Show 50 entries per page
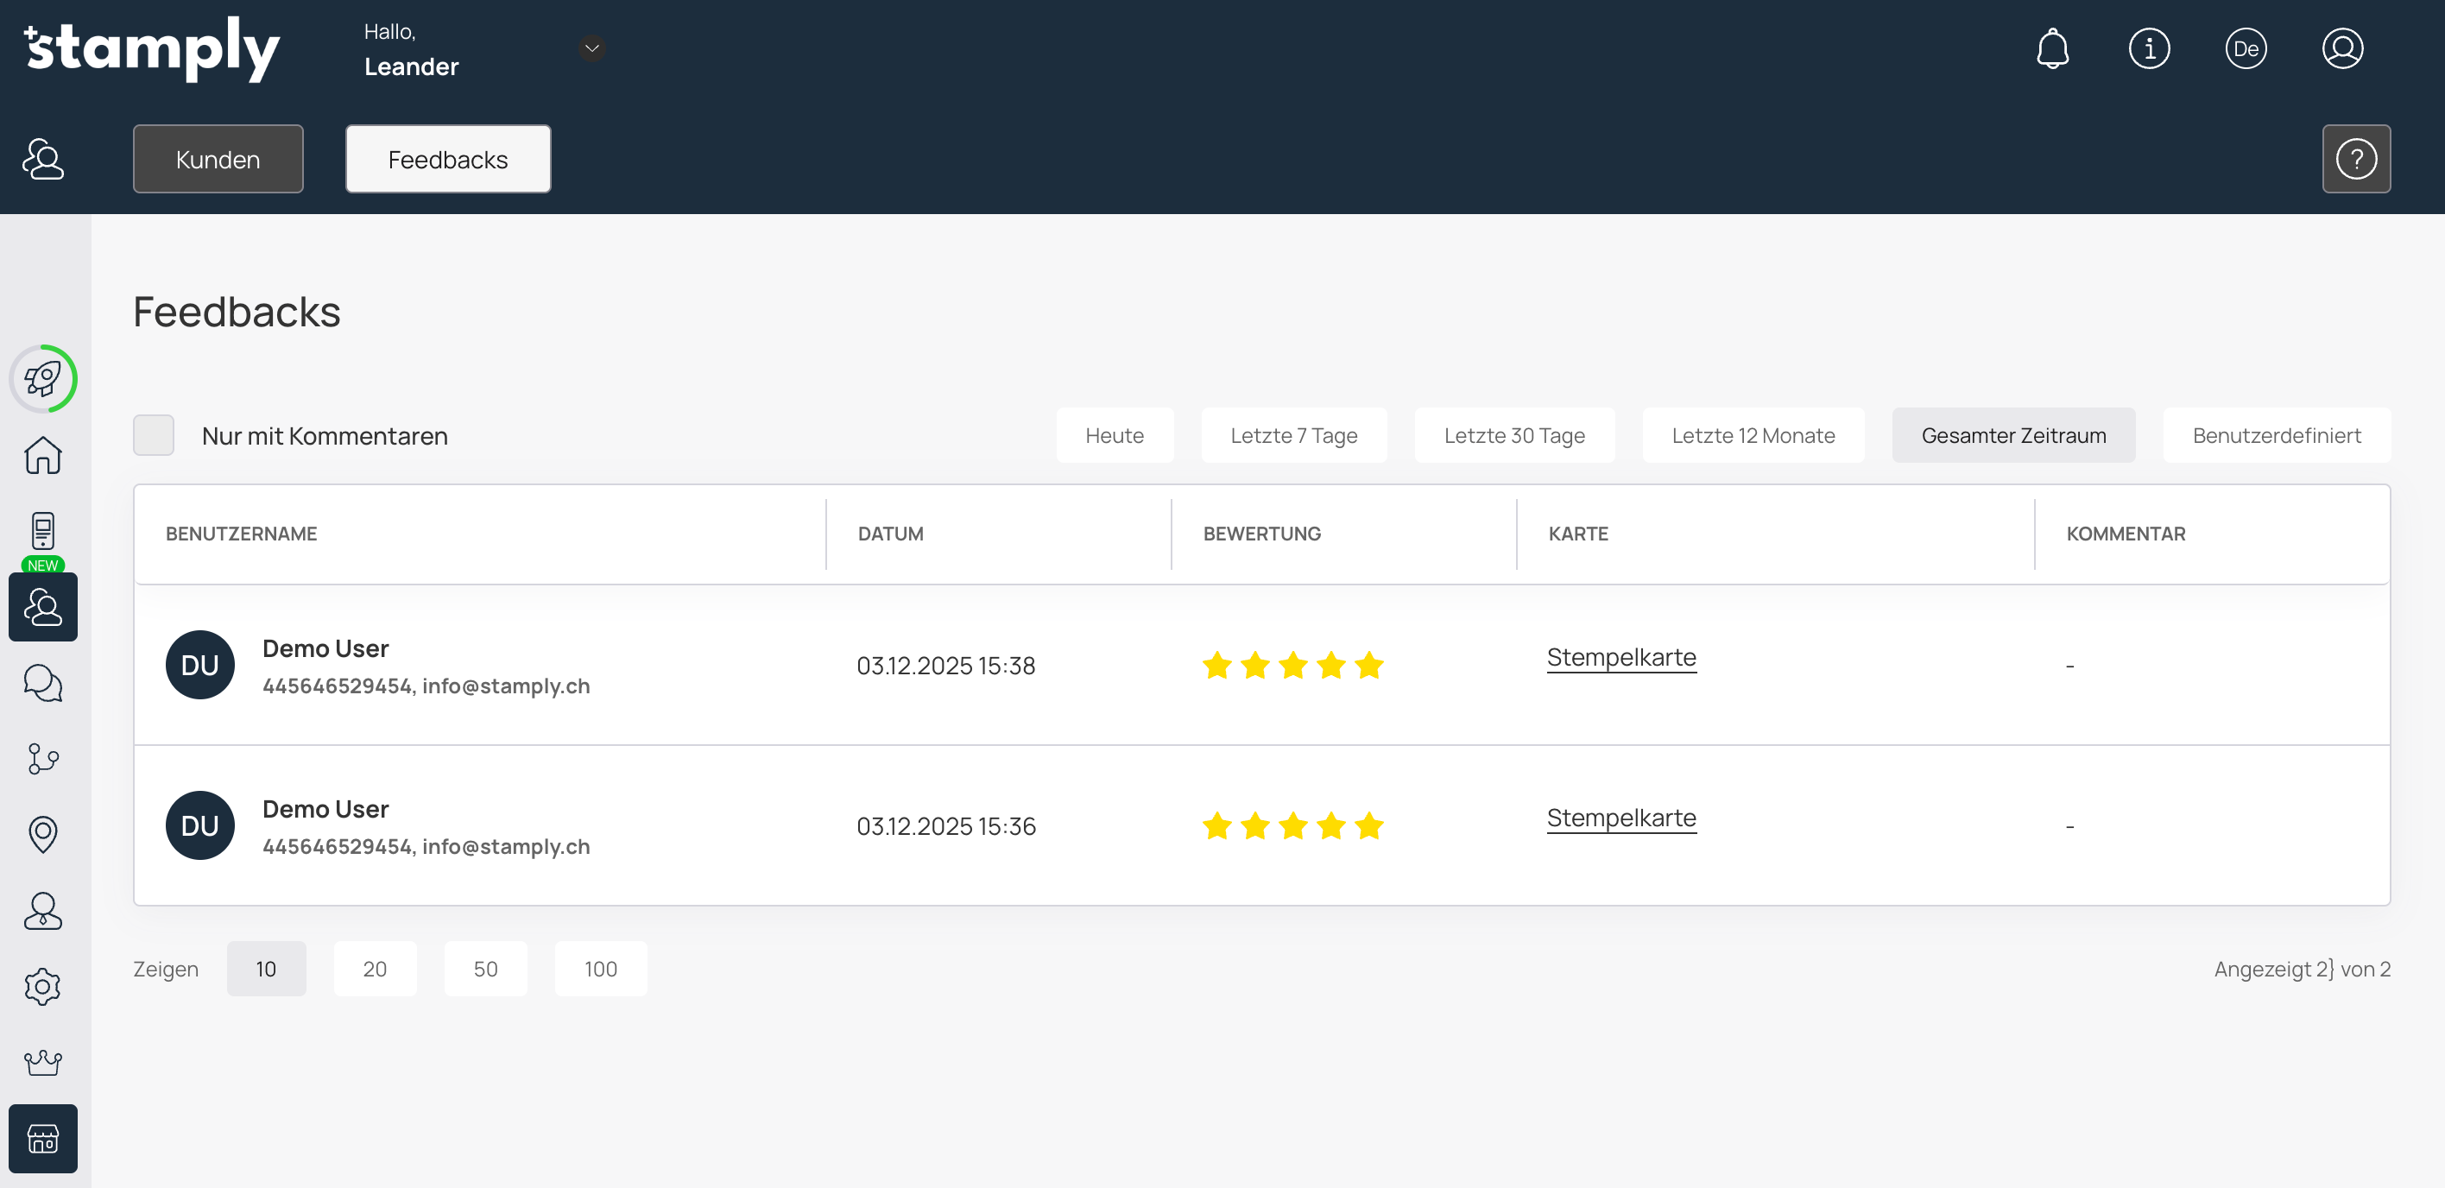The height and width of the screenshot is (1188, 2445). (485, 969)
